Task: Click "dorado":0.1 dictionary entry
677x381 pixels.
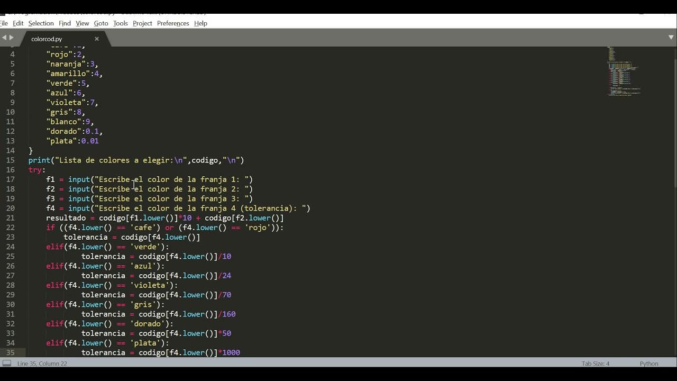Action: coord(75,131)
